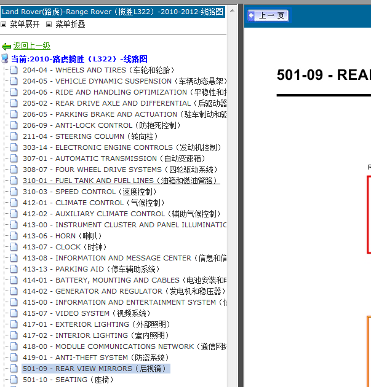371x387 pixels.
Task: Select highlighted 501-09 REAR VIEW MIRRORS
Action: pos(96,369)
